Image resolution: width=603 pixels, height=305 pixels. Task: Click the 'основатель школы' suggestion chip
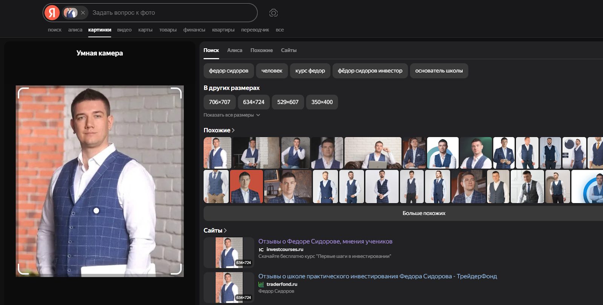pos(439,71)
